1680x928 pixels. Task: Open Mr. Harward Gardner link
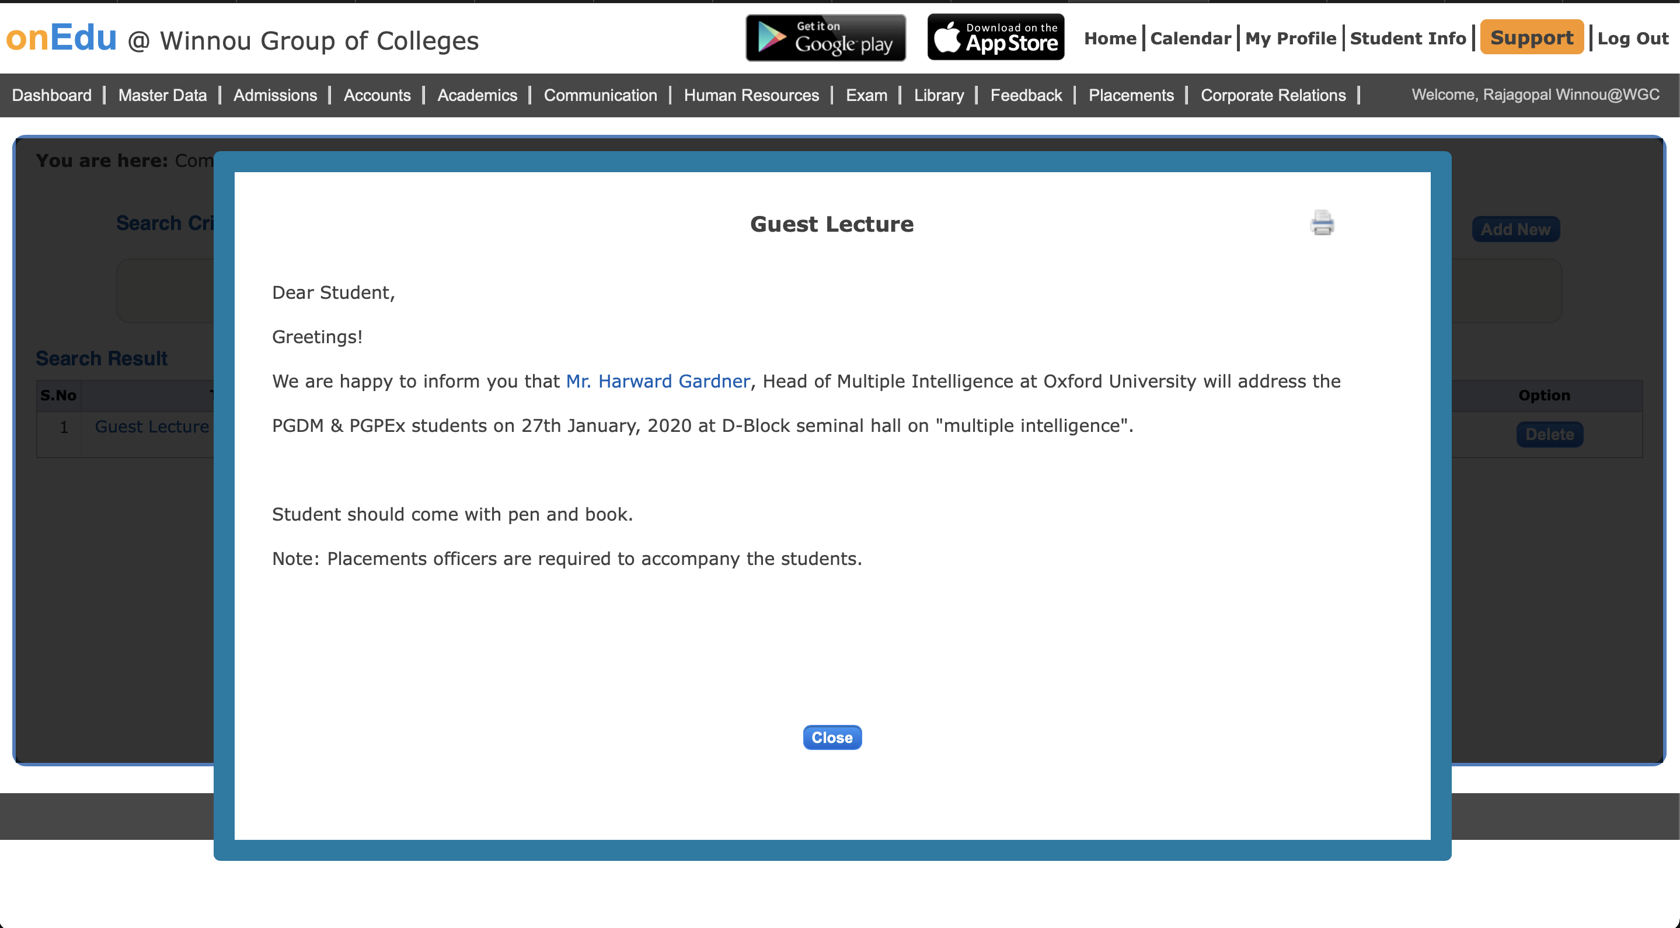pyautogui.click(x=657, y=381)
